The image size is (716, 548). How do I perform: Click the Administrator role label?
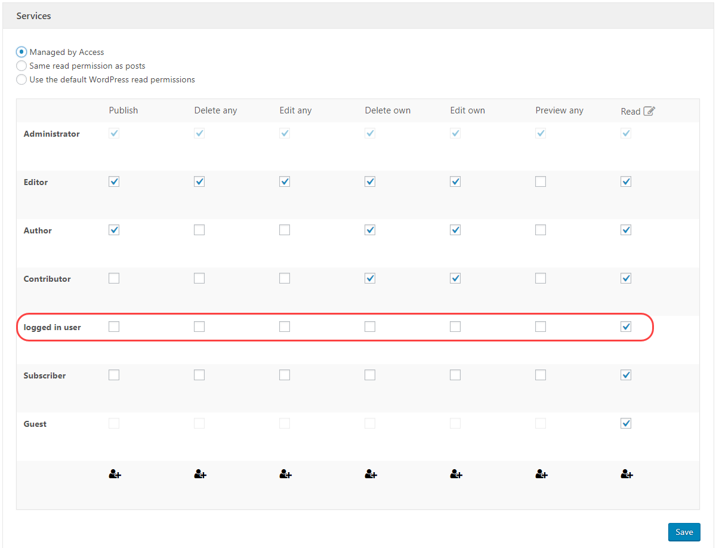(52, 134)
